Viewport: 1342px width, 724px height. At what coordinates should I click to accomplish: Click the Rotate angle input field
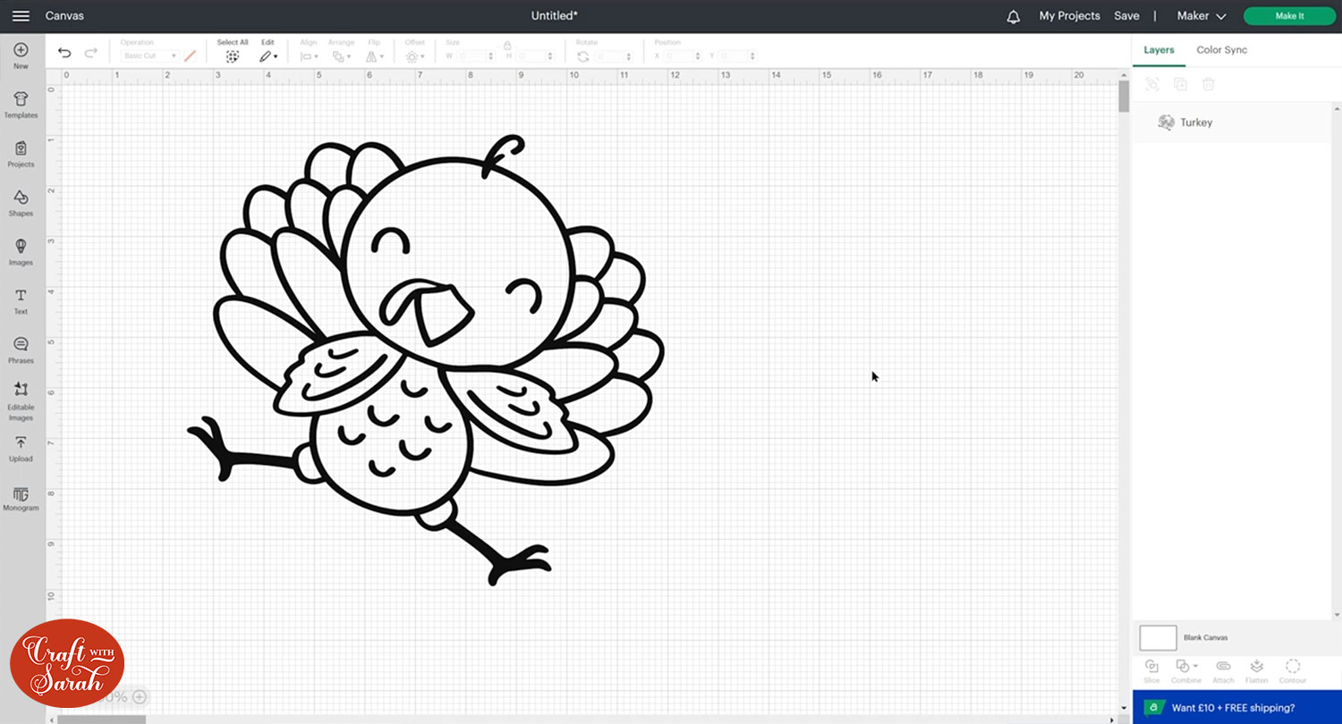point(614,56)
